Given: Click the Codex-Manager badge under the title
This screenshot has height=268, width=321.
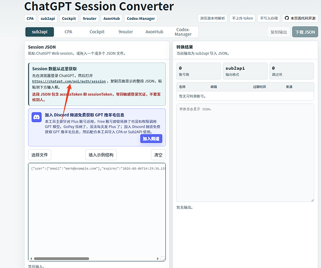Looking at the screenshot, I should point(141,18).
